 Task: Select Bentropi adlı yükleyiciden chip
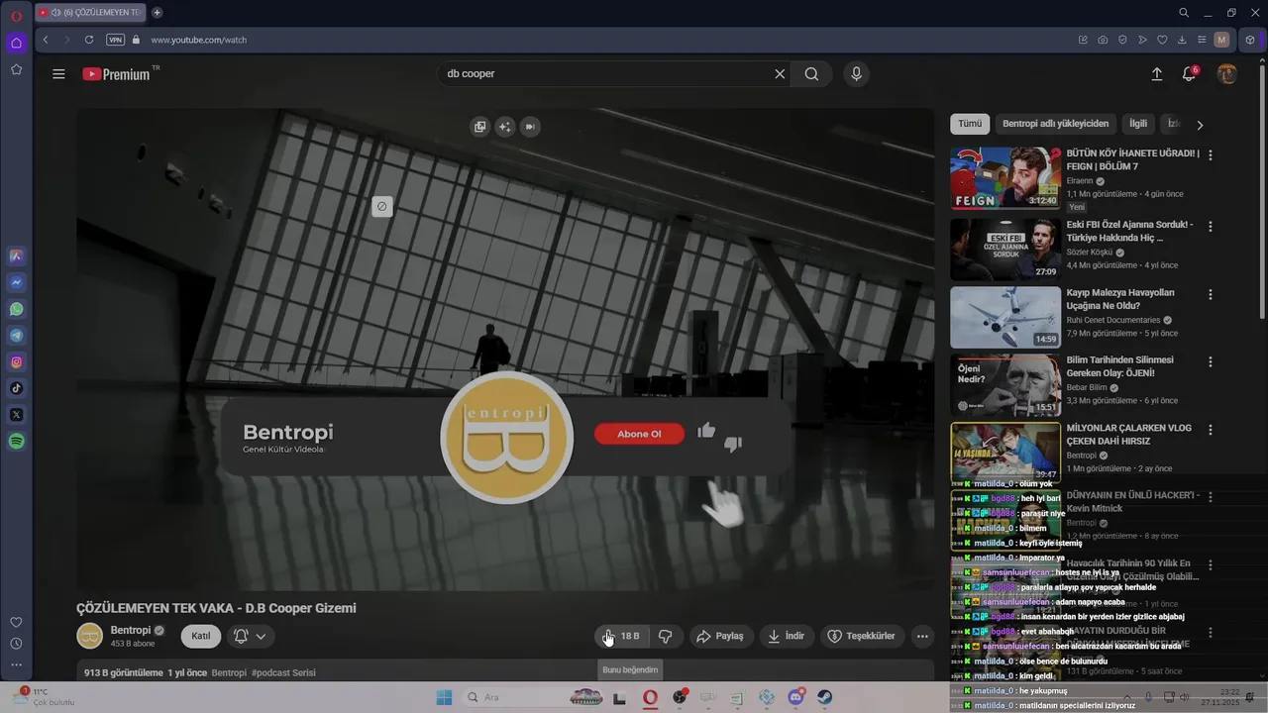pyautogui.click(x=1055, y=124)
